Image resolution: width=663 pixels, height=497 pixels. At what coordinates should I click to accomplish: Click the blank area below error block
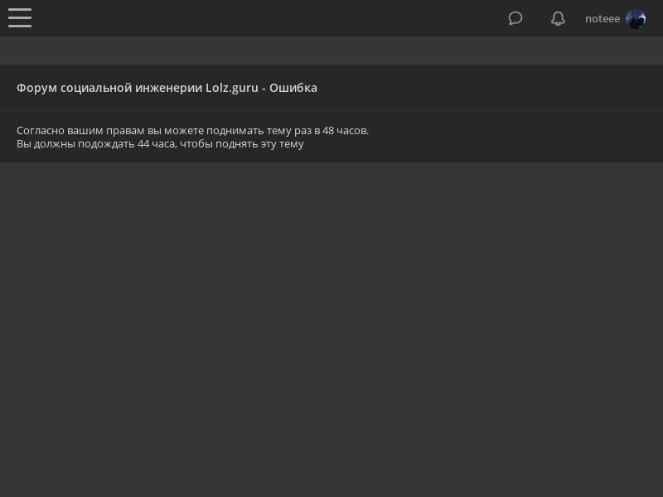(331, 330)
